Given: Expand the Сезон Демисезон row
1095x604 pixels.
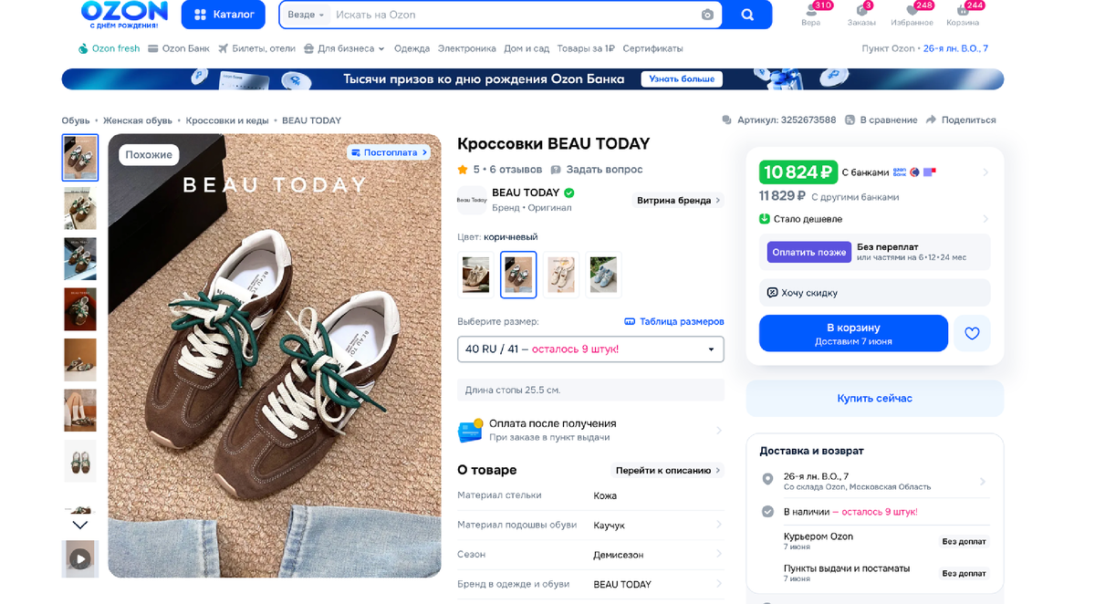Looking at the screenshot, I should [x=590, y=554].
